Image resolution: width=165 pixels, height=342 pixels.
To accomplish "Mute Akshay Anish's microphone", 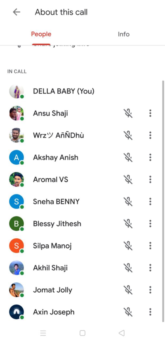I will click(128, 157).
